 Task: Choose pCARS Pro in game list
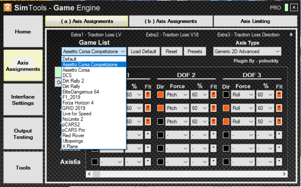(x=94, y=130)
